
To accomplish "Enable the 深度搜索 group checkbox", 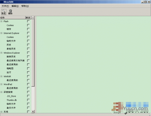I will (28, 92).
